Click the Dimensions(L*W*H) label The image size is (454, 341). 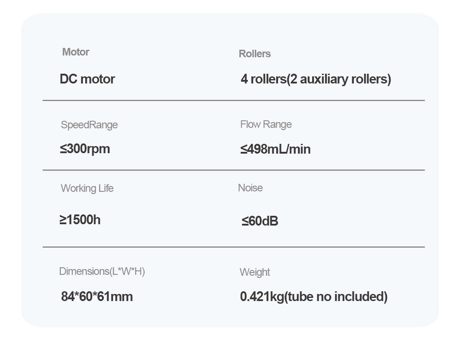tap(102, 271)
